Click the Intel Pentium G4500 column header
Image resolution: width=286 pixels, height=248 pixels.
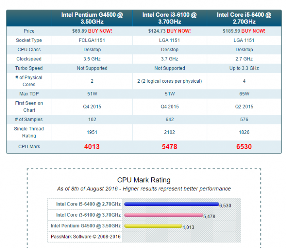pos(92,18)
